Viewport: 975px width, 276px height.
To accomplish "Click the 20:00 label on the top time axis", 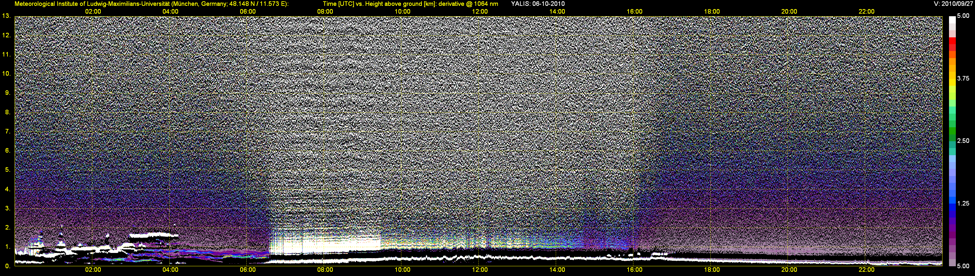I will point(789,12).
